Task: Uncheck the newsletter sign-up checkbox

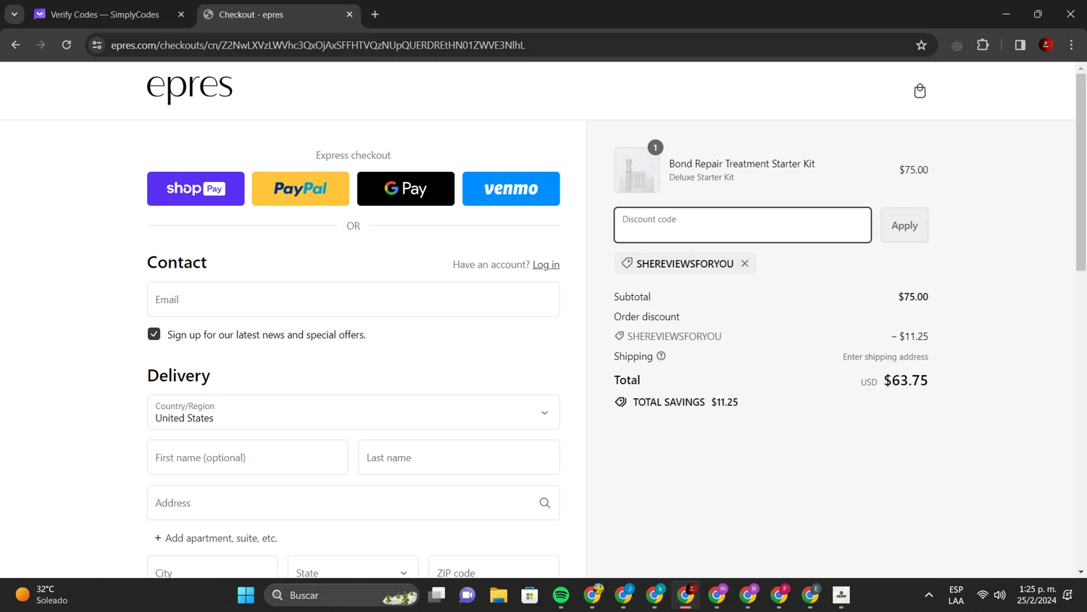Action: (154, 334)
